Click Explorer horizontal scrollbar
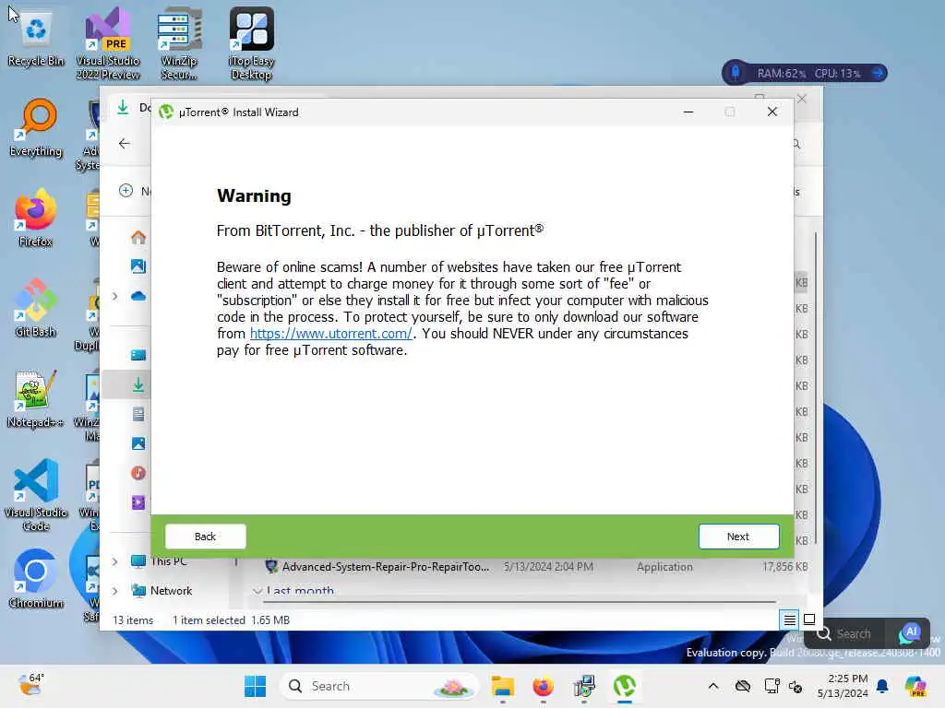Image resolution: width=945 pixels, height=708 pixels. pos(520,601)
